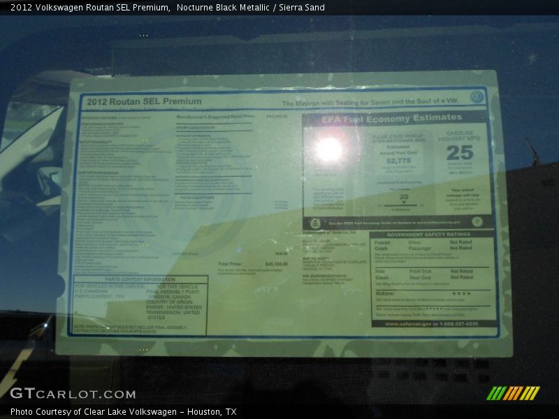The height and width of the screenshot is (419, 559).
Task: Click the 'Government Safety Ratings' header
Action: pyautogui.click(x=428, y=235)
